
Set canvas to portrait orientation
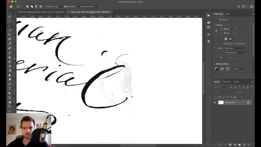[226, 39]
